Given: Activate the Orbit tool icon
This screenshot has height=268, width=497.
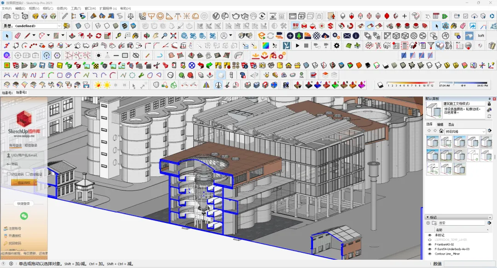Looking at the screenshot, I should click(146, 36).
